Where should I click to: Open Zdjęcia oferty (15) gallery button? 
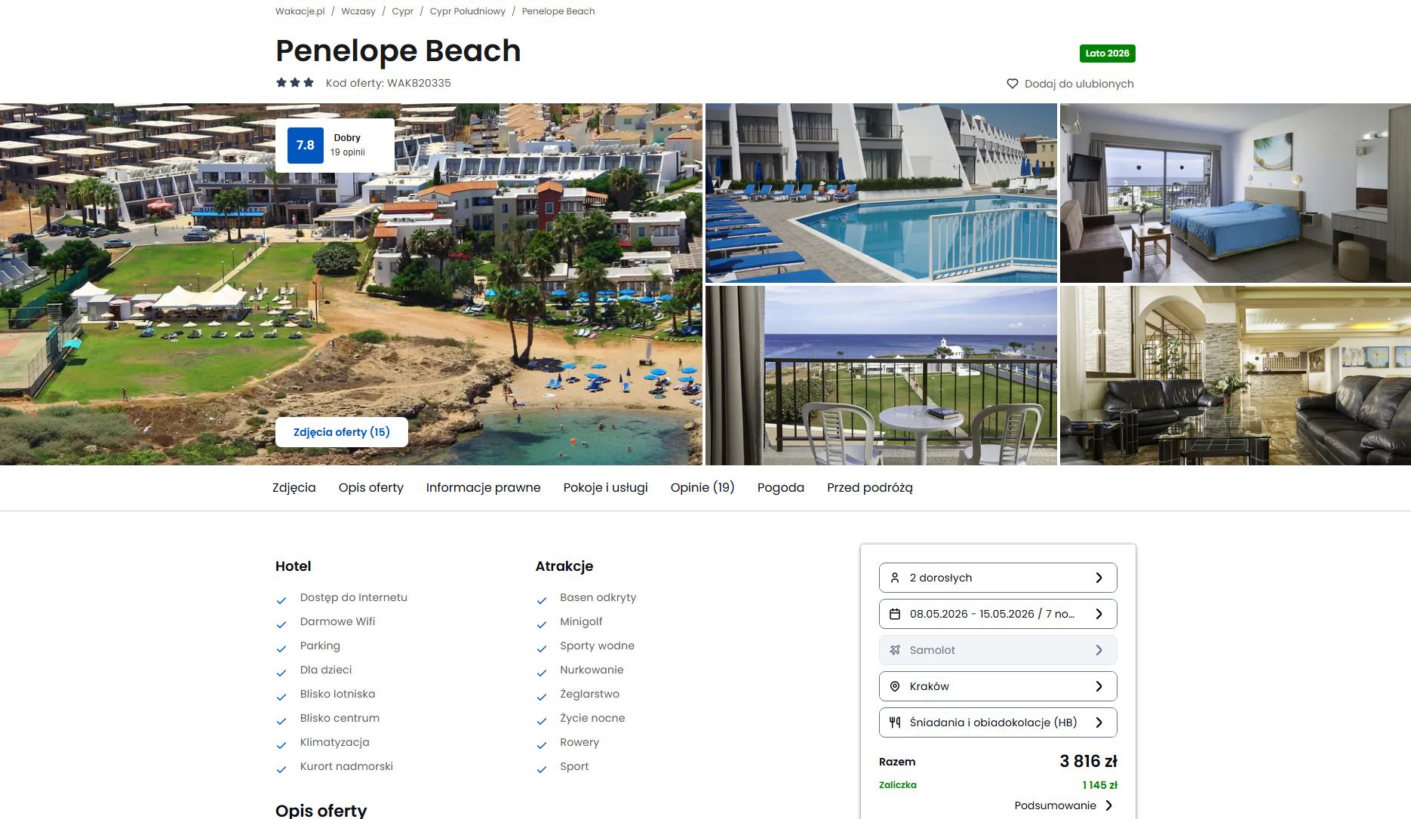pos(342,432)
